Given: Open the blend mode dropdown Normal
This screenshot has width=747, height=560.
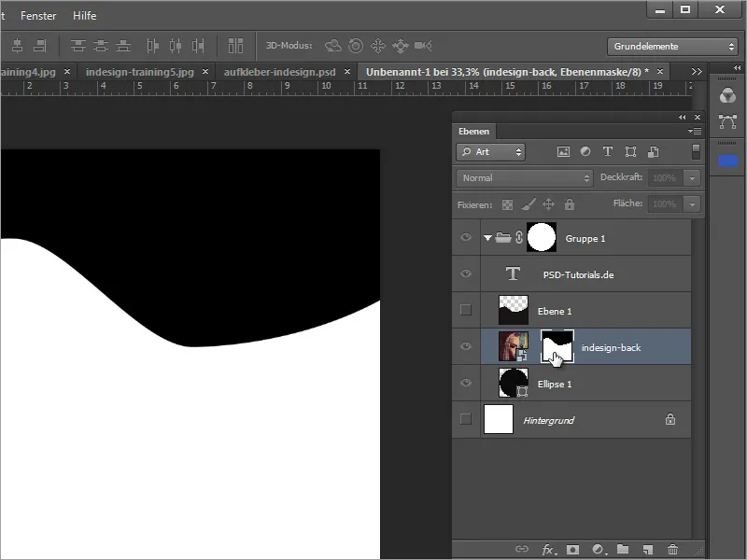Looking at the screenshot, I should [525, 178].
